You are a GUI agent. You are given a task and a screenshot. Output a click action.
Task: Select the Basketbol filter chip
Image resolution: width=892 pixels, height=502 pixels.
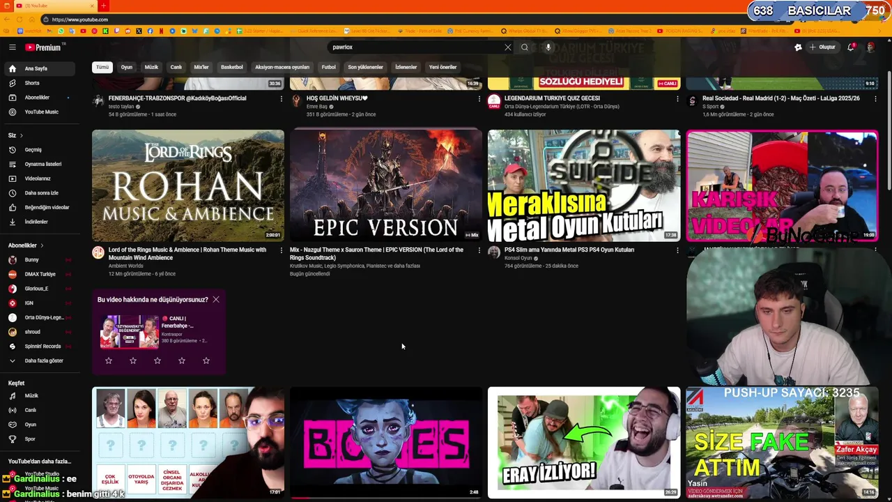tap(232, 67)
